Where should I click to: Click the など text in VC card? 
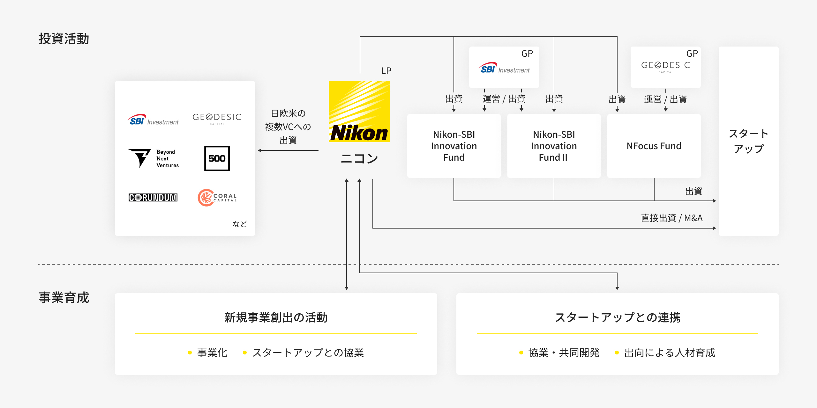coord(240,224)
